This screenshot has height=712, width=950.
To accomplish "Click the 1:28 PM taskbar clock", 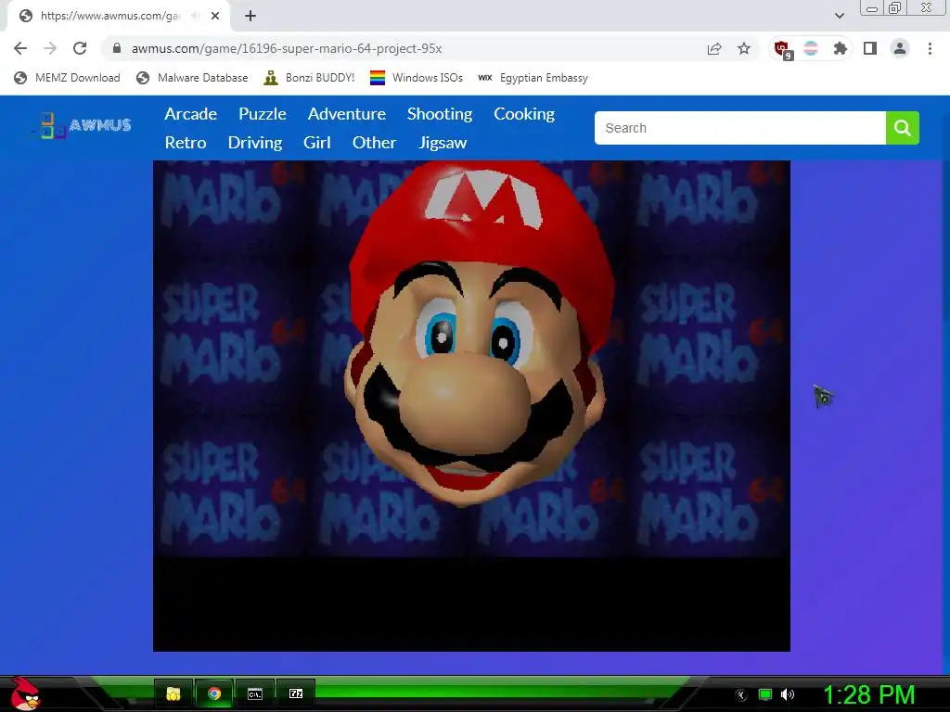I will (x=868, y=694).
